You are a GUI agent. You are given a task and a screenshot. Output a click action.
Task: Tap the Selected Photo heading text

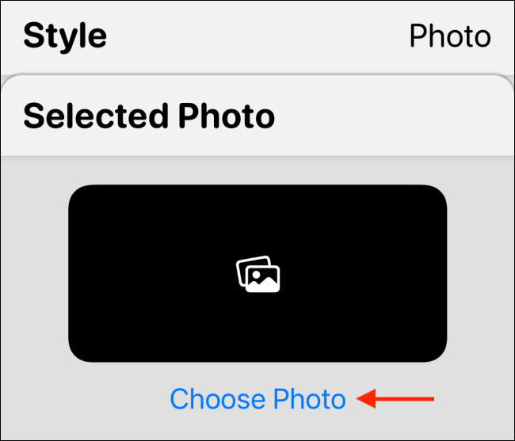click(149, 117)
